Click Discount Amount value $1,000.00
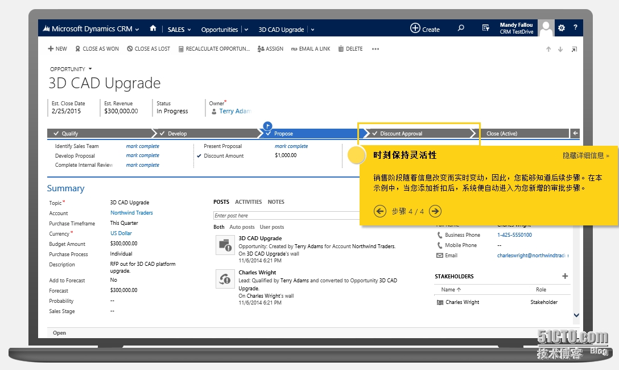The image size is (619, 370). click(286, 155)
